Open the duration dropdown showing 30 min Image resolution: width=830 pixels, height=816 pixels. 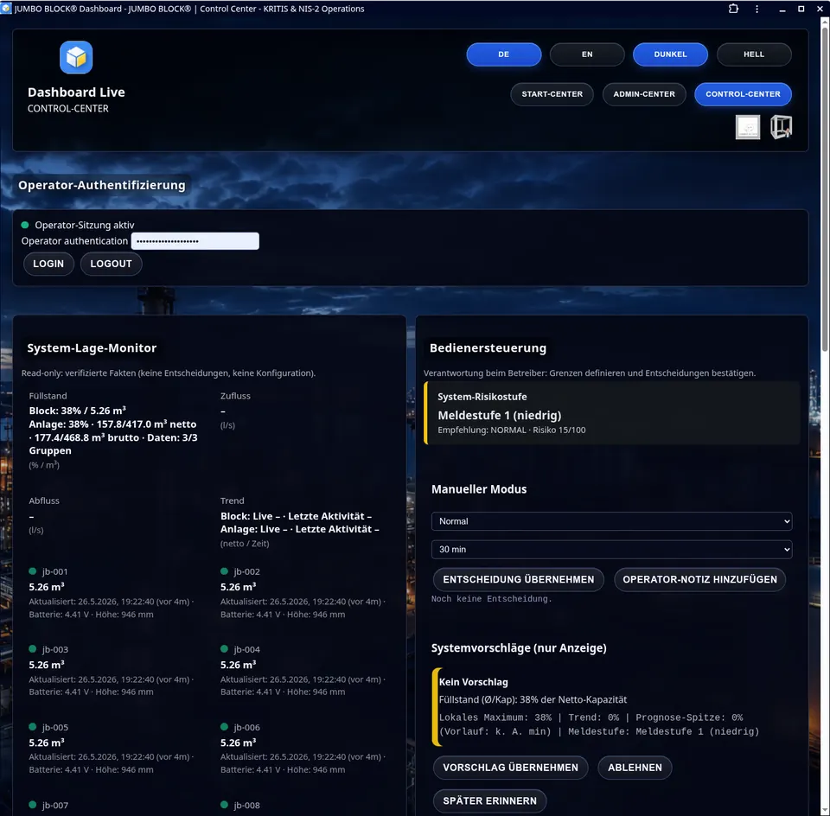click(611, 549)
